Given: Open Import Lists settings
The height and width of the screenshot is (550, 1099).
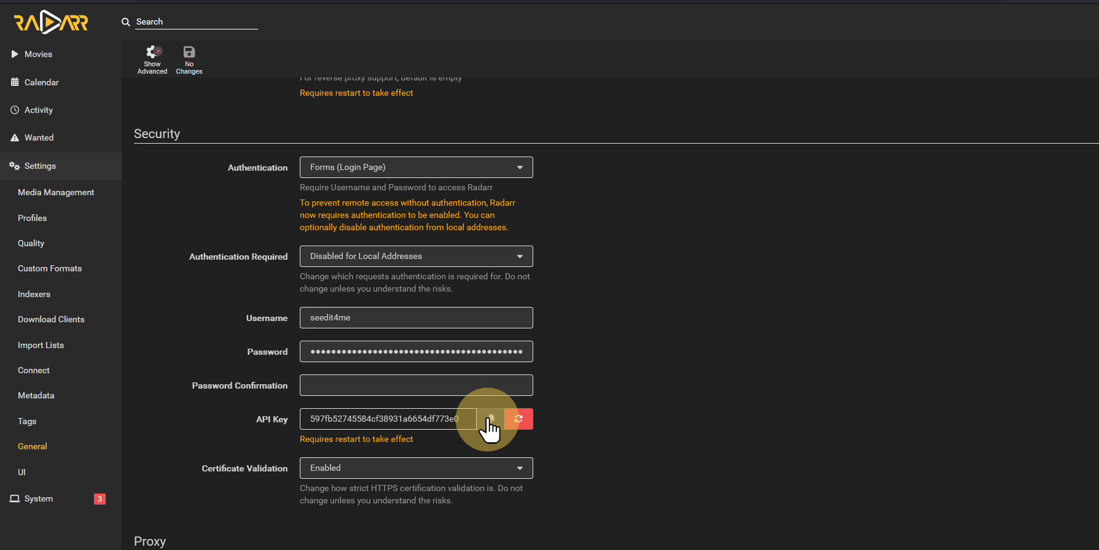Looking at the screenshot, I should tap(41, 345).
